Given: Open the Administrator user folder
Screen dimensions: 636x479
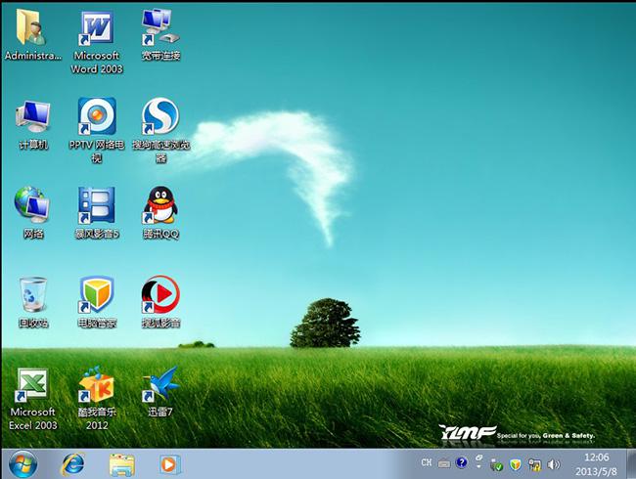Looking at the screenshot, I should pyautogui.click(x=33, y=28).
